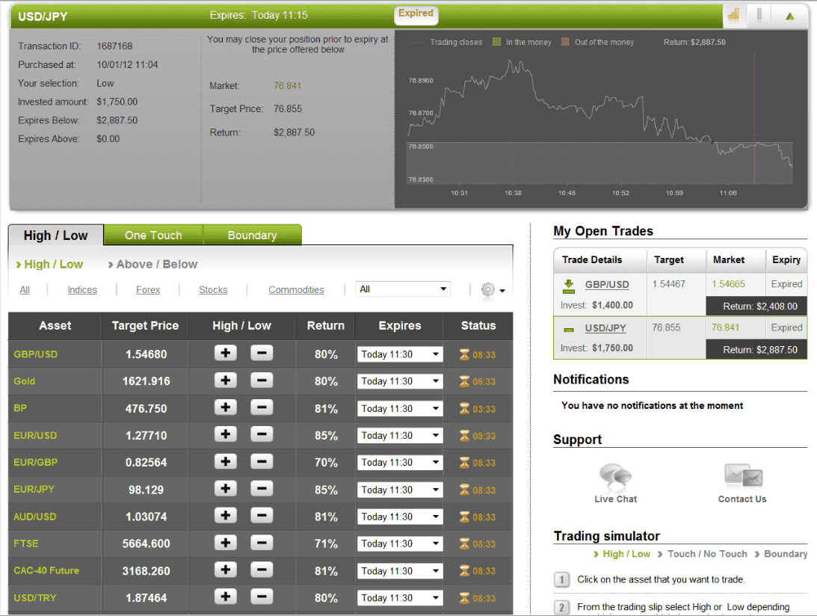Click the Expired button at the top

coord(416,13)
